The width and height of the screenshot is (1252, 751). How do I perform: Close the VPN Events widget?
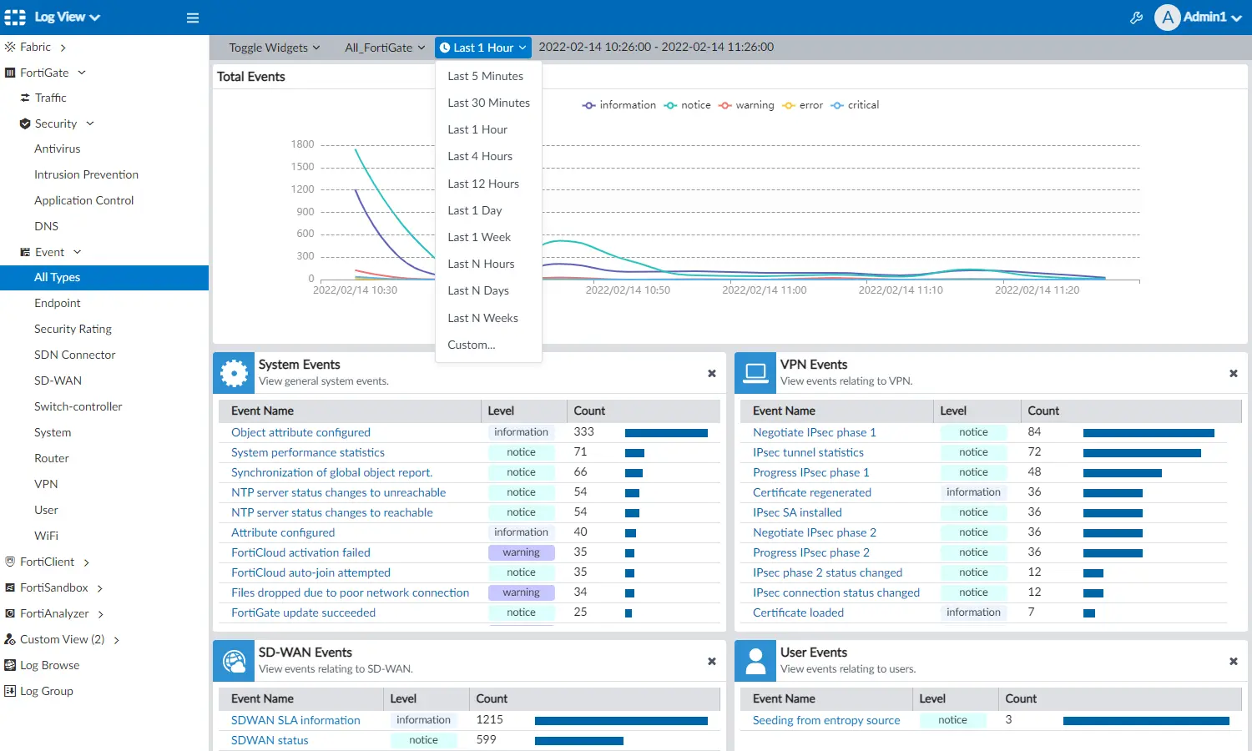(x=1233, y=373)
